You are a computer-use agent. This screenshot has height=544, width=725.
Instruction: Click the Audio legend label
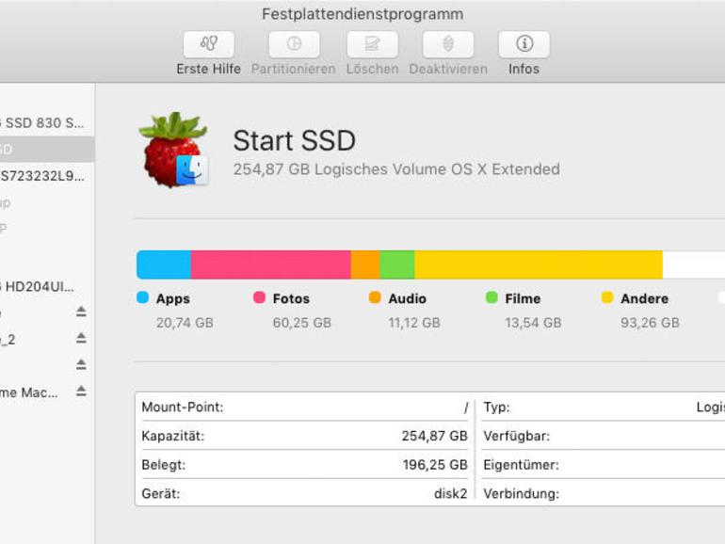pyautogui.click(x=408, y=298)
